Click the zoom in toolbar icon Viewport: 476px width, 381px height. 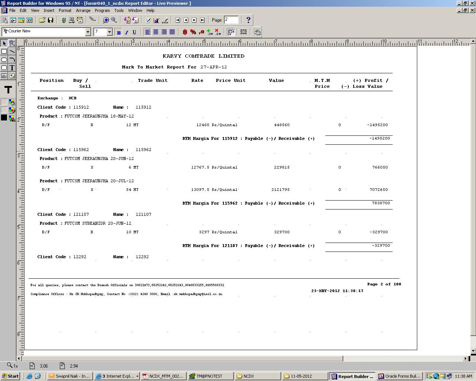106,20
